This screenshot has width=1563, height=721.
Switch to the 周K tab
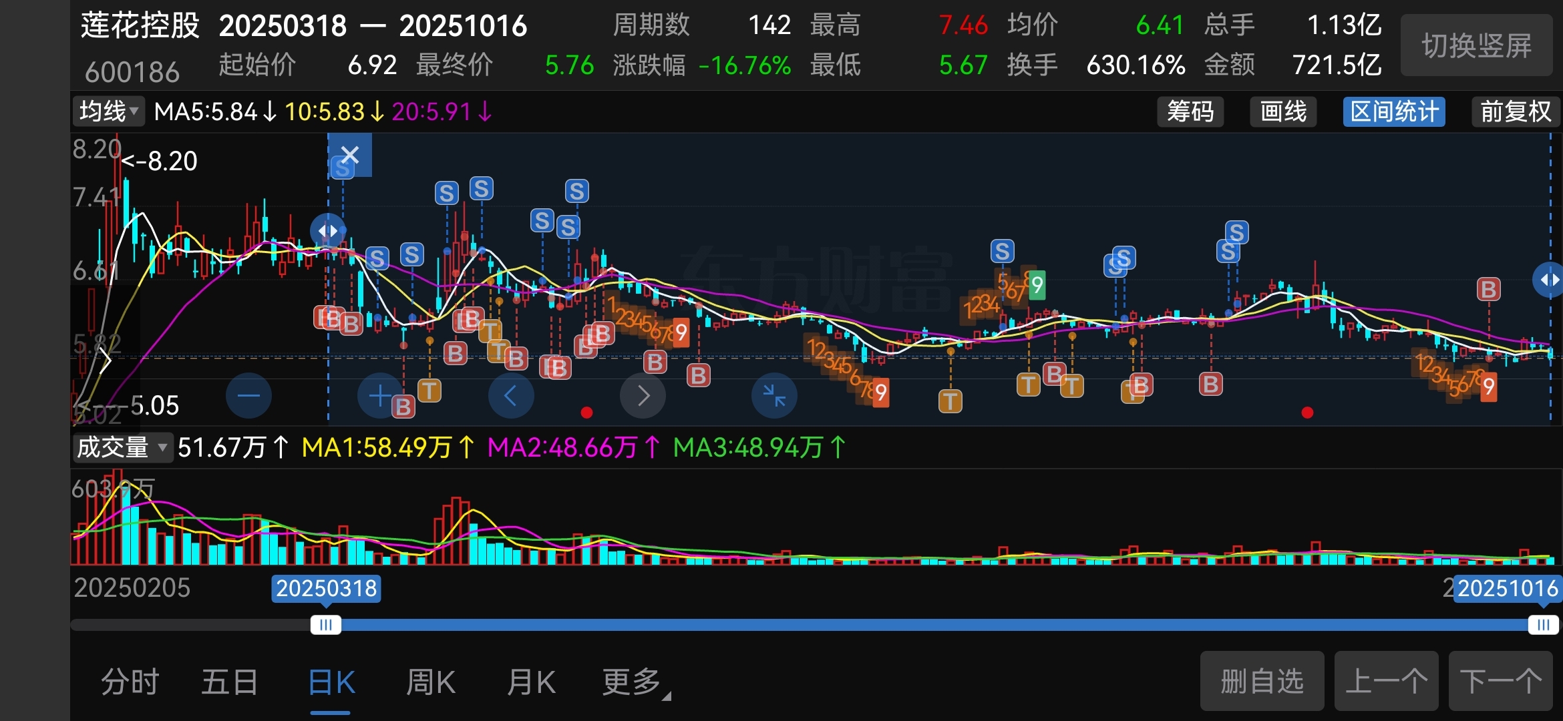coord(431,682)
